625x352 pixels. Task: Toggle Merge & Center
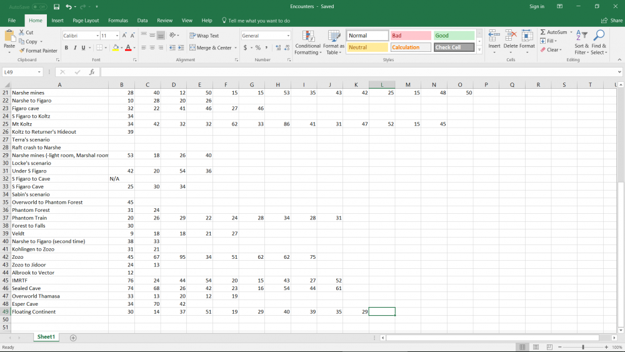210,48
